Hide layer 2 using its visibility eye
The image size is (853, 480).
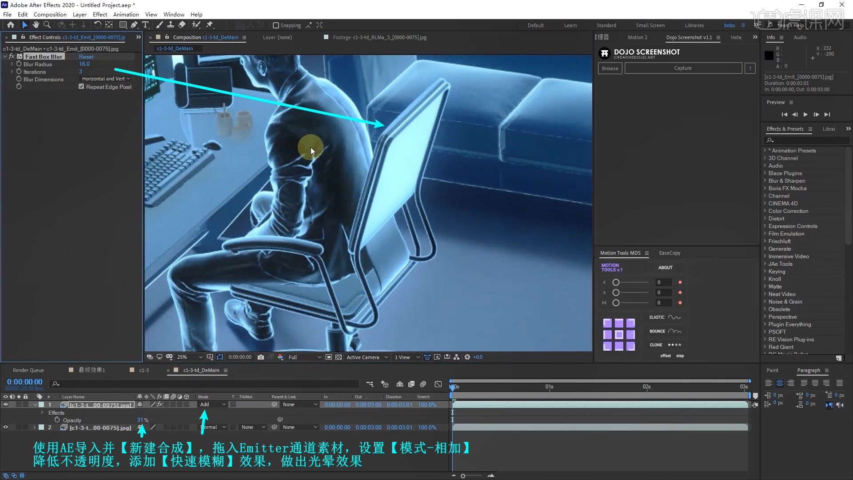(6, 427)
